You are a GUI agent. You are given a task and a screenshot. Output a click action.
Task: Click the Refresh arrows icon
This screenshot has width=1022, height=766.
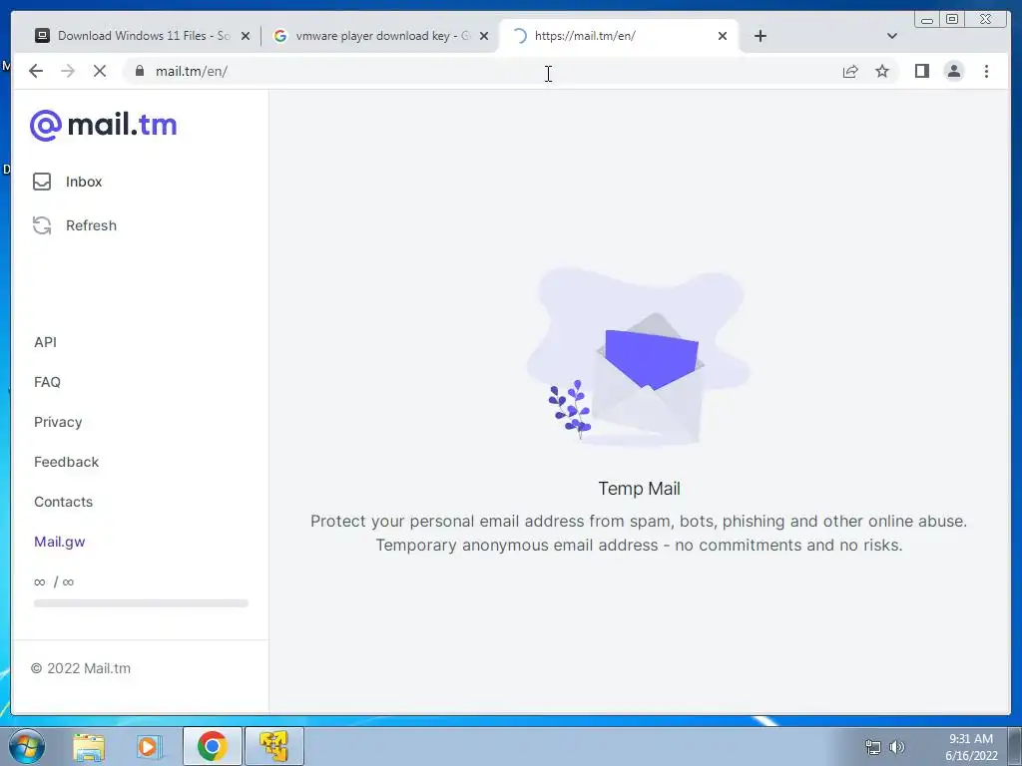pos(42,225)
